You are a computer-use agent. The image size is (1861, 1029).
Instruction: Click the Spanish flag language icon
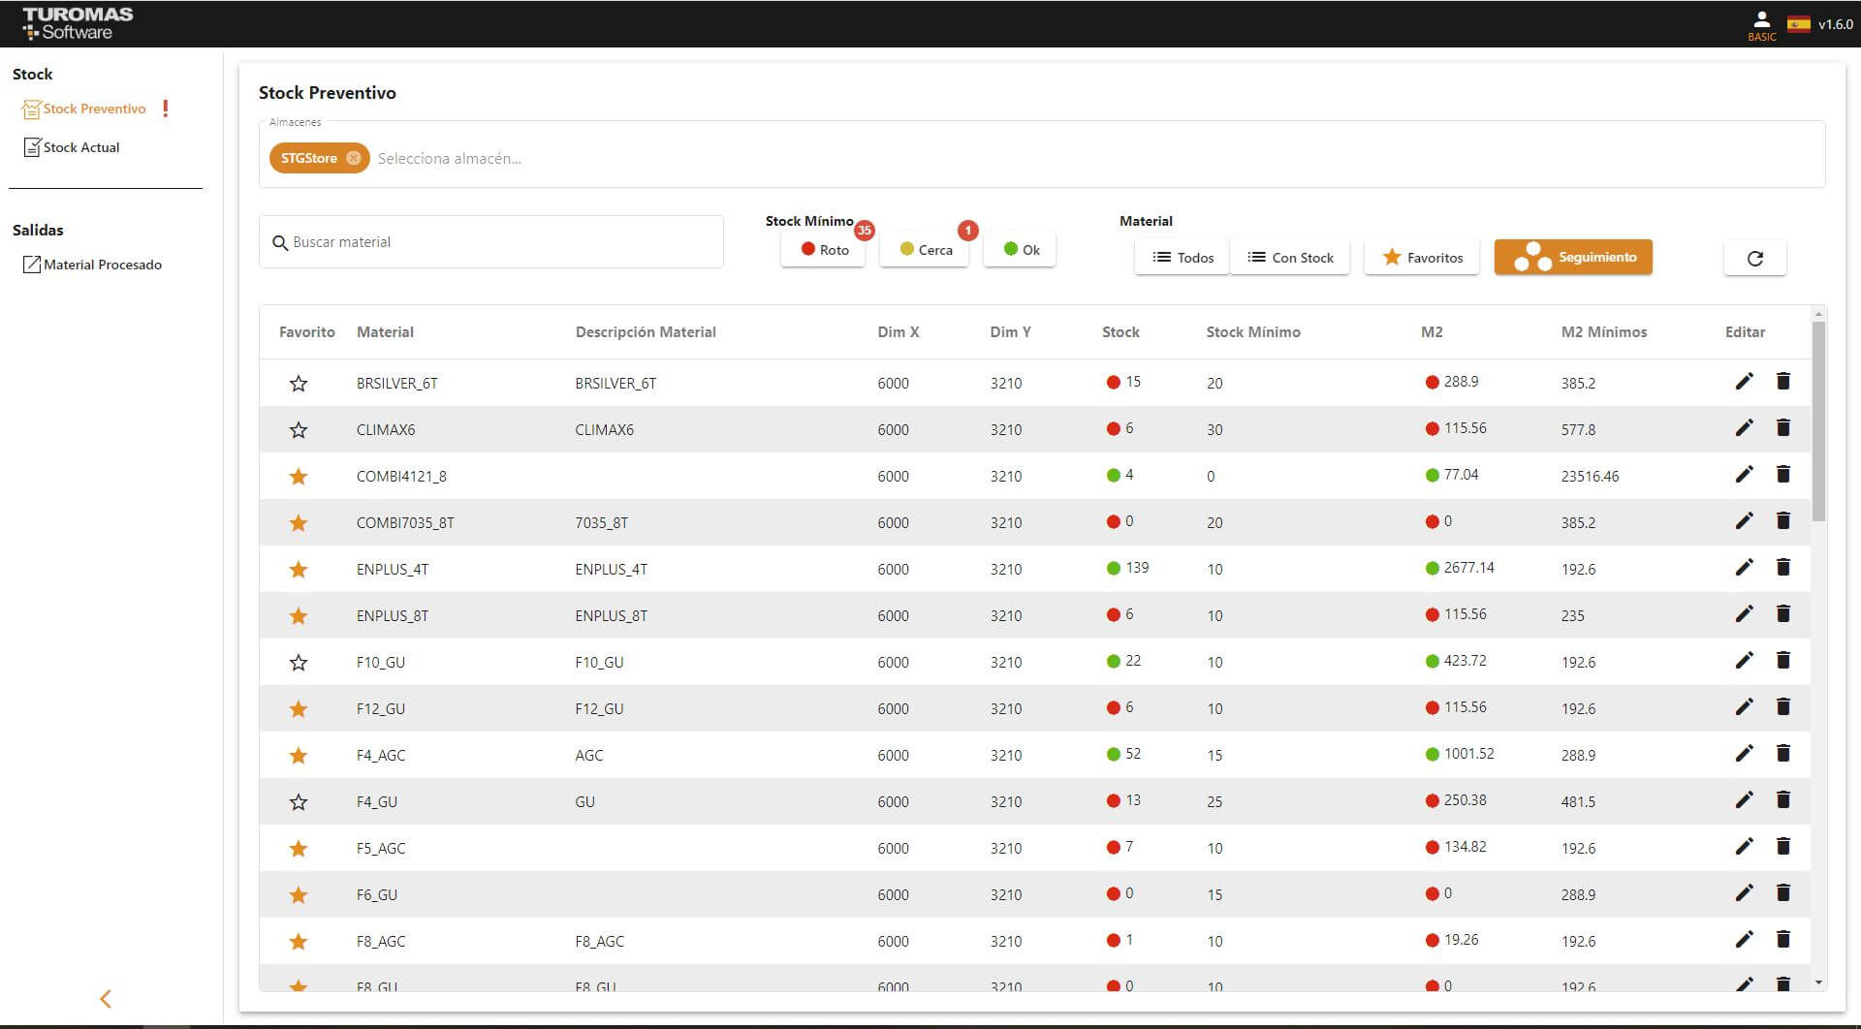(x=1799, y=24)
